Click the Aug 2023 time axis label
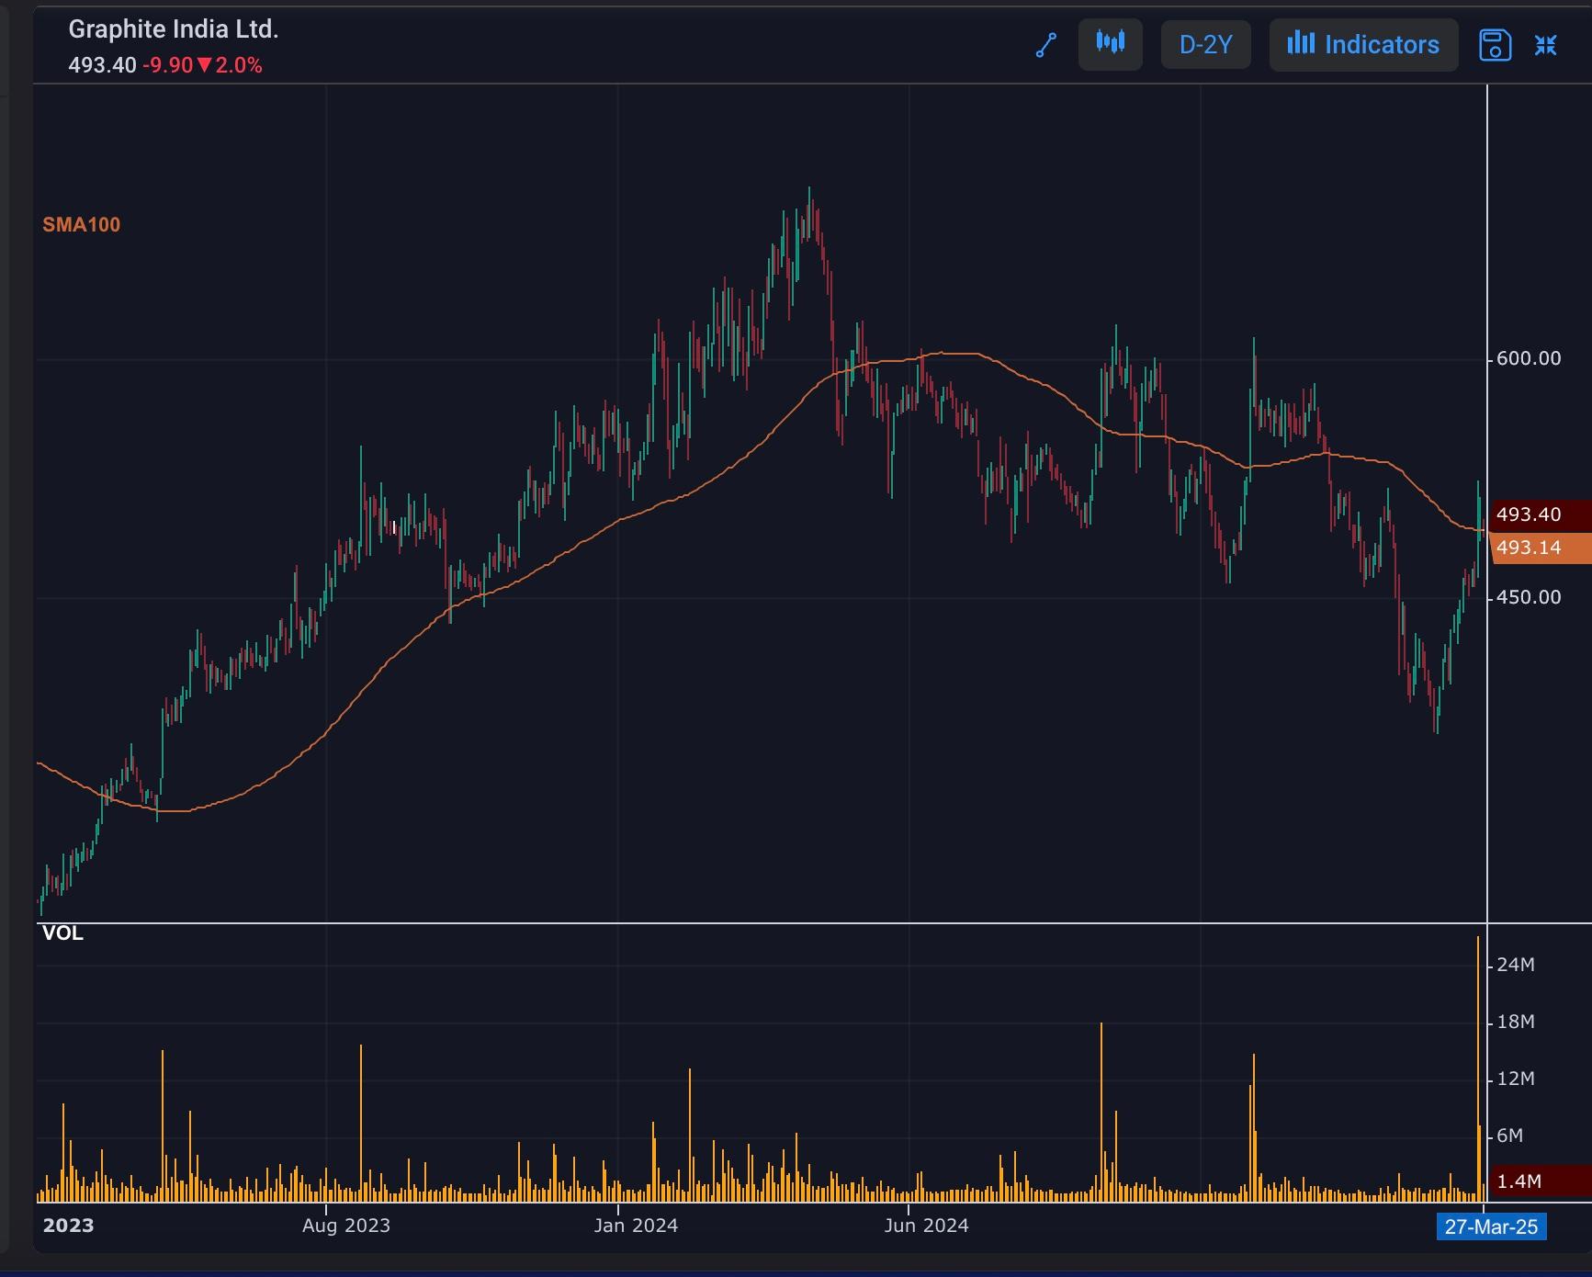Image resolution: width=1592 pixels, height=1277 pixels. (346, 1226)
